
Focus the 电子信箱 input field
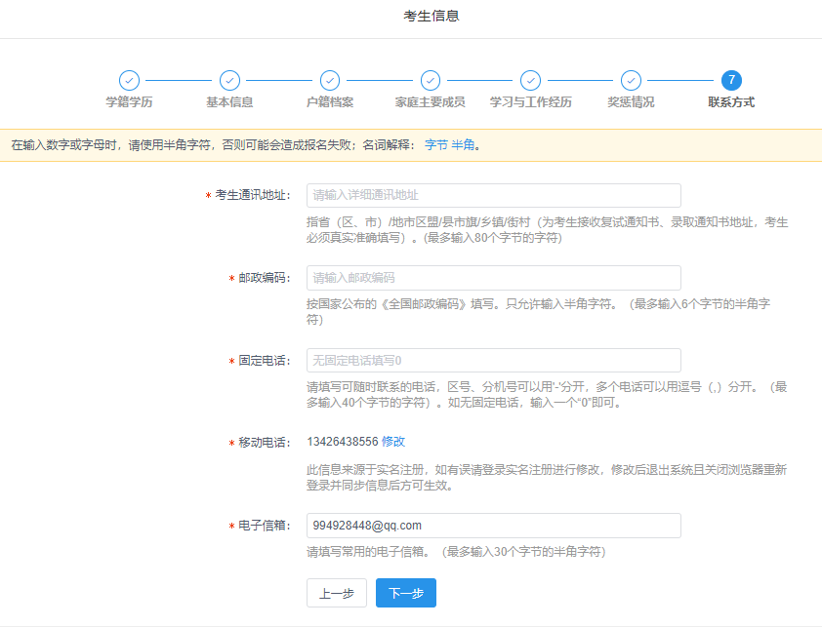click(x=494, y=526)
